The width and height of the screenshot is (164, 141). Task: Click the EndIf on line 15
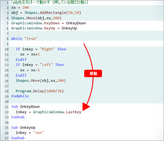tap(21, 75)
